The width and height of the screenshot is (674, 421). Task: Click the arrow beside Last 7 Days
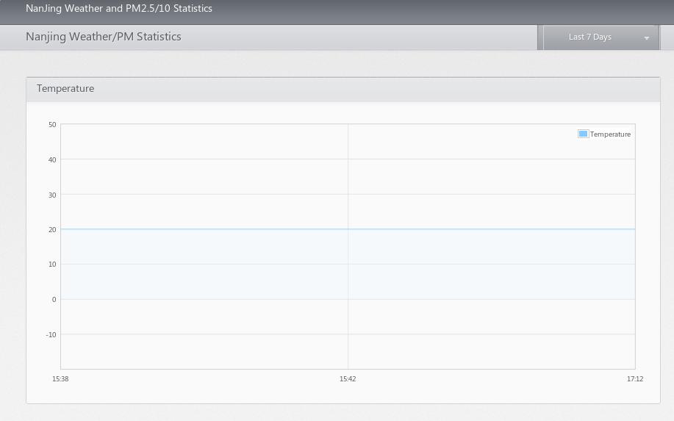click(x=647, y=38)
